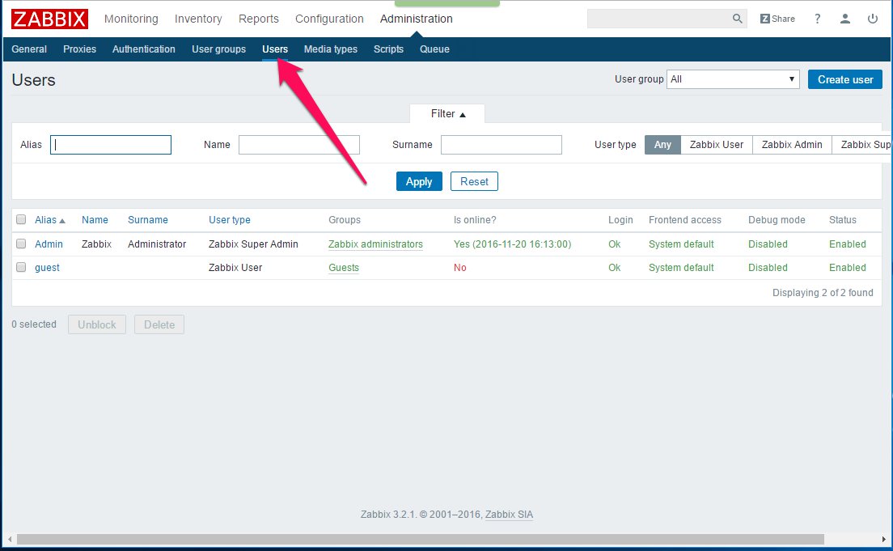
Task: Go to Scripts submenu
Action: 388,49
